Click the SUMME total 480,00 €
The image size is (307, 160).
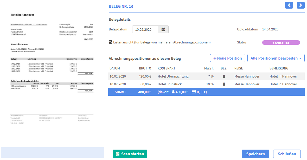pyautogui.click(x=145, y=92)
